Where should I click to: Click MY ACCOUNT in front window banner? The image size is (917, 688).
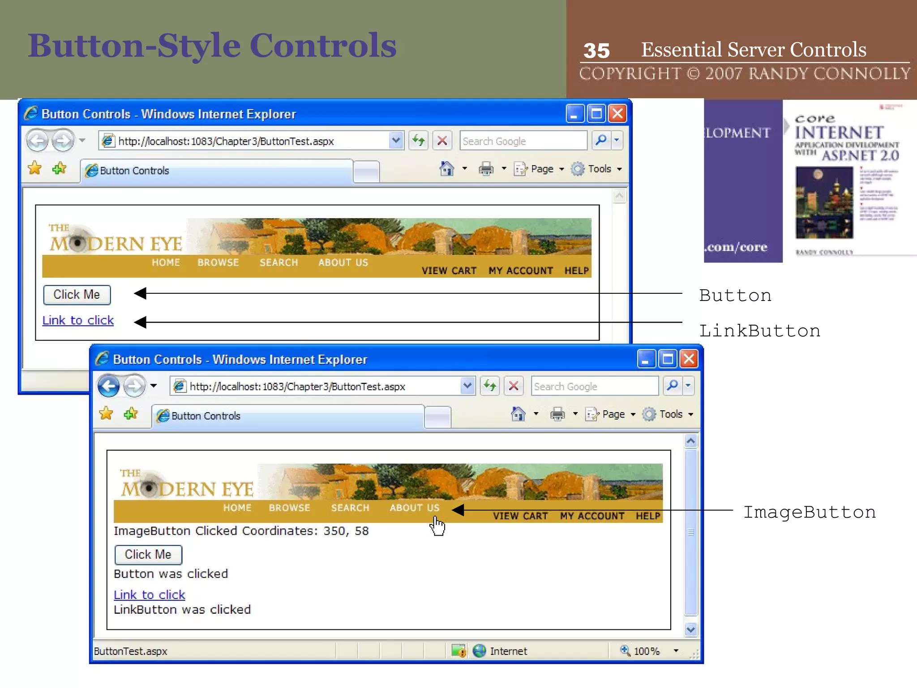click(x=592, y=516)
